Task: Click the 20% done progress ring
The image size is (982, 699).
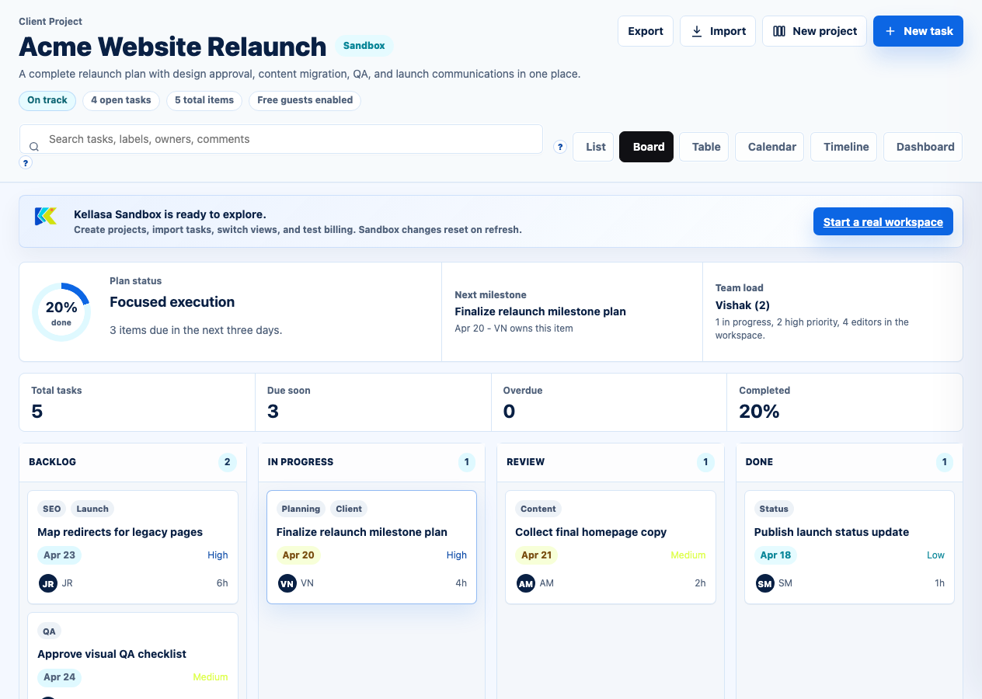Action: [61, 312]
